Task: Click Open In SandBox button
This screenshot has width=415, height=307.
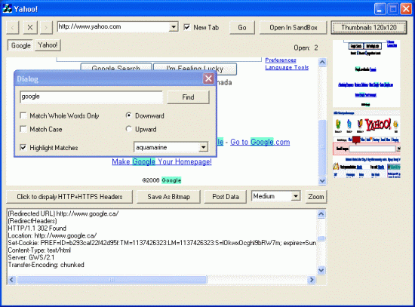Action: point(293,27)
